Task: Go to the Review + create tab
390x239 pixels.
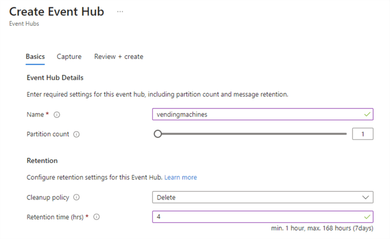Action: 119,57
